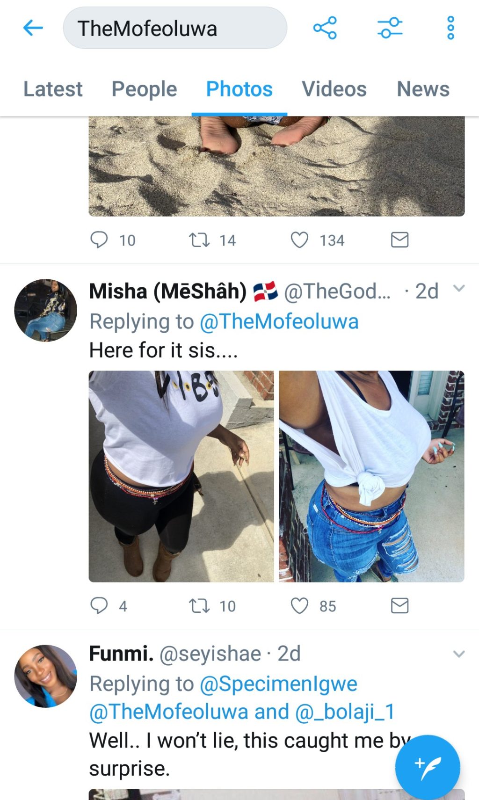The height and width of the screenshot is (800, 479).
Task: Tap the back arrow icon
Action: pyautogui.click(x=33, y=28)
